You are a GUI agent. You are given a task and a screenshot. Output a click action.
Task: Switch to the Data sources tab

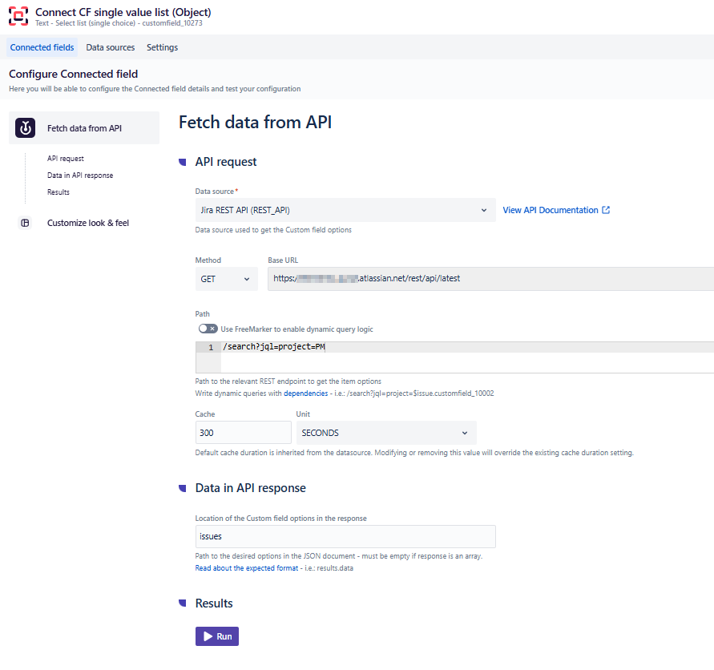click(x=110, y=47)
